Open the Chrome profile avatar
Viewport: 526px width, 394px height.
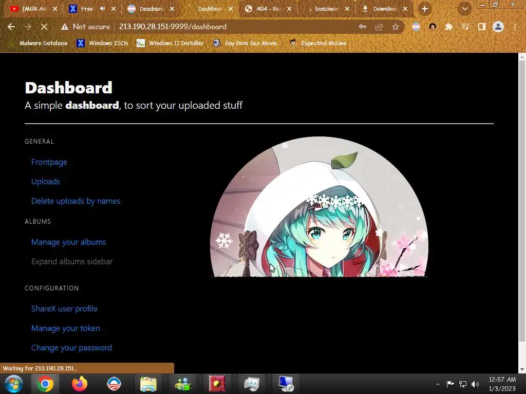tap(498, 27)
